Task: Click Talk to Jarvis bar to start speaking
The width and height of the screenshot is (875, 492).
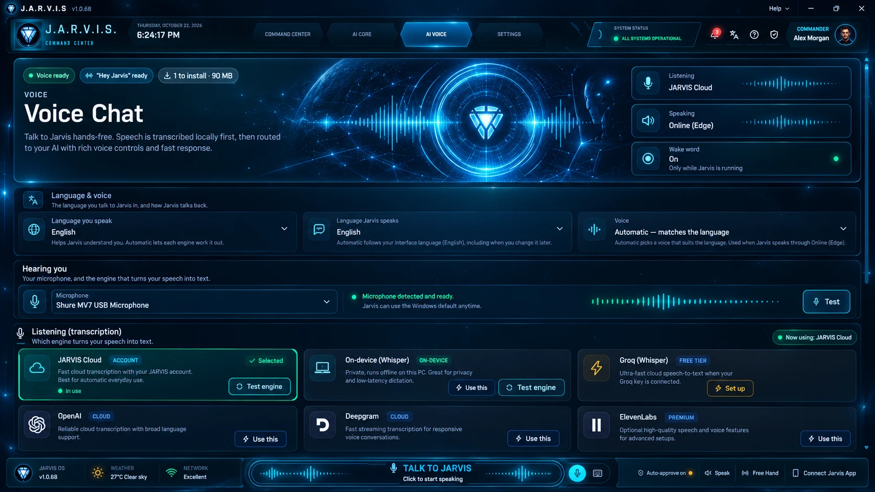Action: coord(406,473)
